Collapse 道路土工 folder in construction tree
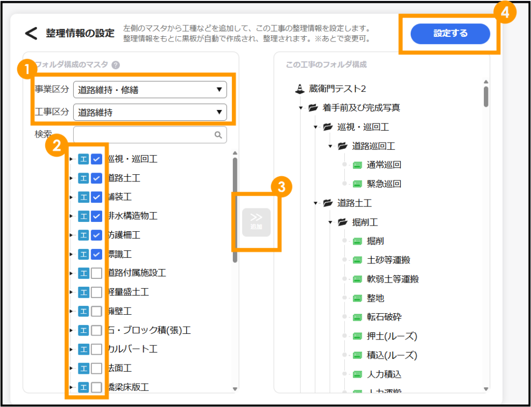This screenshot has height=407, width=531. (316, 203)
